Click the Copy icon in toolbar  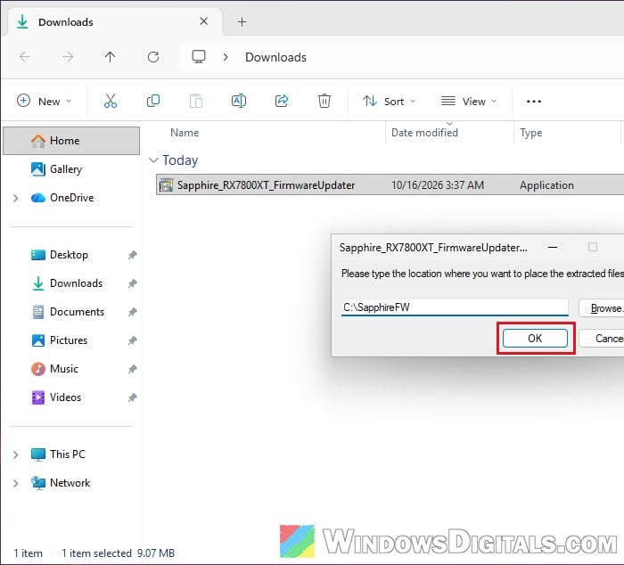coord(153,101)
